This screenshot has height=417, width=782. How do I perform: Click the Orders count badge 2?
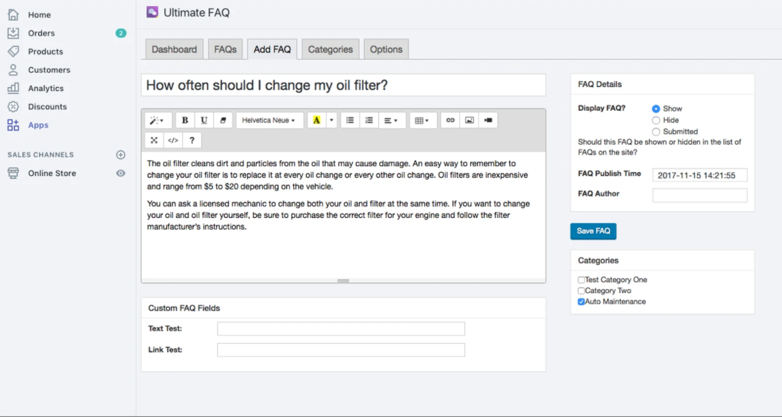coord(121,33)
